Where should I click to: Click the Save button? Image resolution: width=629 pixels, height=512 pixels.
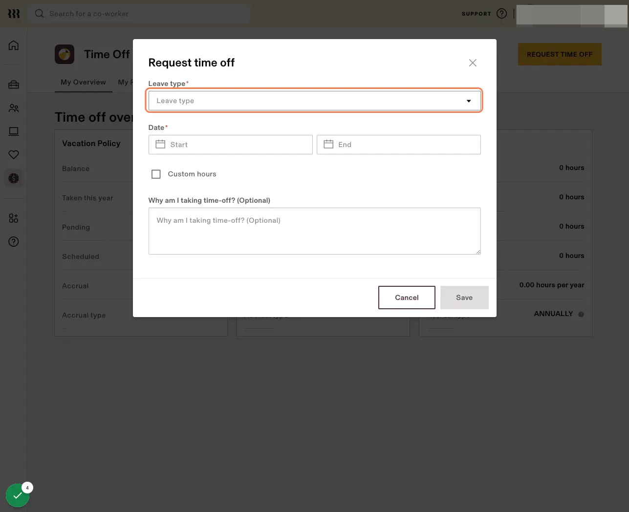[464, 298]
